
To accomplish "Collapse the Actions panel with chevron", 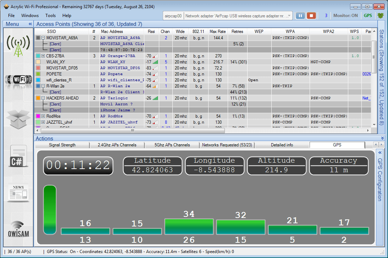I will pyautogui.click(x=382, y=138).
